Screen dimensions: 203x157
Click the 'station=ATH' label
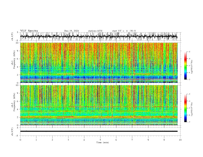(x=95, y=31)
